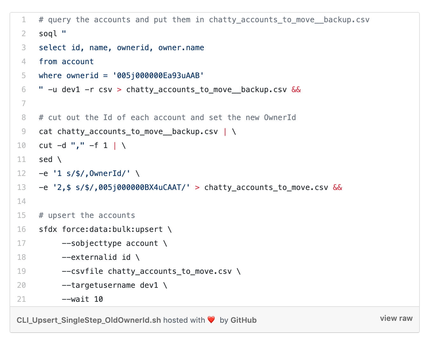Open the view raw link

point(396,318)
